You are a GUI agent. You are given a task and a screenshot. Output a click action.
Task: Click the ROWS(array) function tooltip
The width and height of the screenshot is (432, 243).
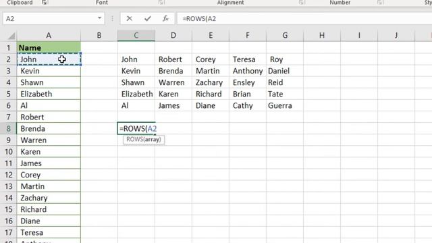(144, 140)
